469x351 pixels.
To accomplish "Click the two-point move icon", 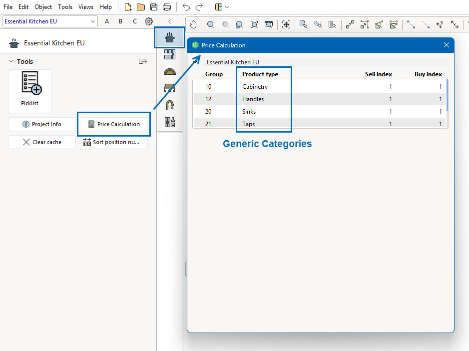I will tap(350, 24).
